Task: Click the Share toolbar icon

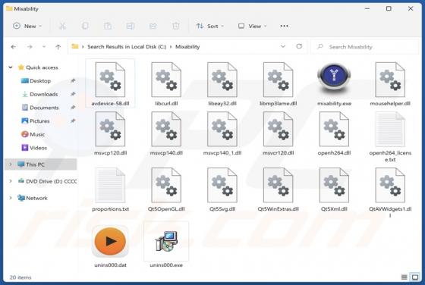Action: (153, 26)
